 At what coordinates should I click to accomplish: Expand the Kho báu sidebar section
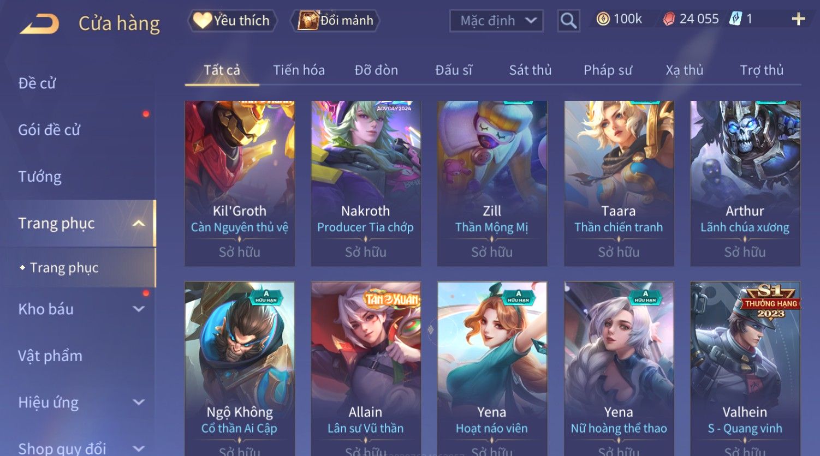139,309
